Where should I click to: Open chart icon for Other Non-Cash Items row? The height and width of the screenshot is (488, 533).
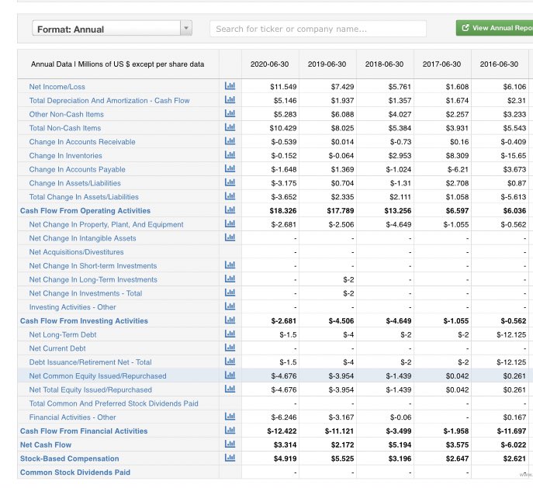[x=230, y=113]
